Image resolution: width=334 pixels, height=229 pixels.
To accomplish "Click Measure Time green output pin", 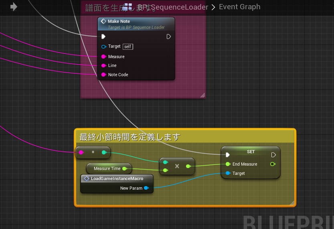I will (125, 169).
